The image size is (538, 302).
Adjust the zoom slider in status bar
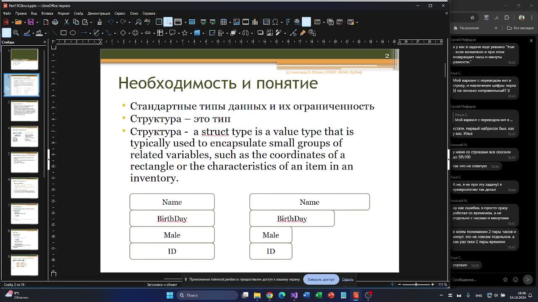tap(416, 284)
